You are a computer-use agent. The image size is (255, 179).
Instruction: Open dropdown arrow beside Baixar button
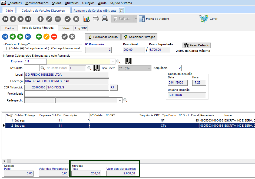click(136, 19)
